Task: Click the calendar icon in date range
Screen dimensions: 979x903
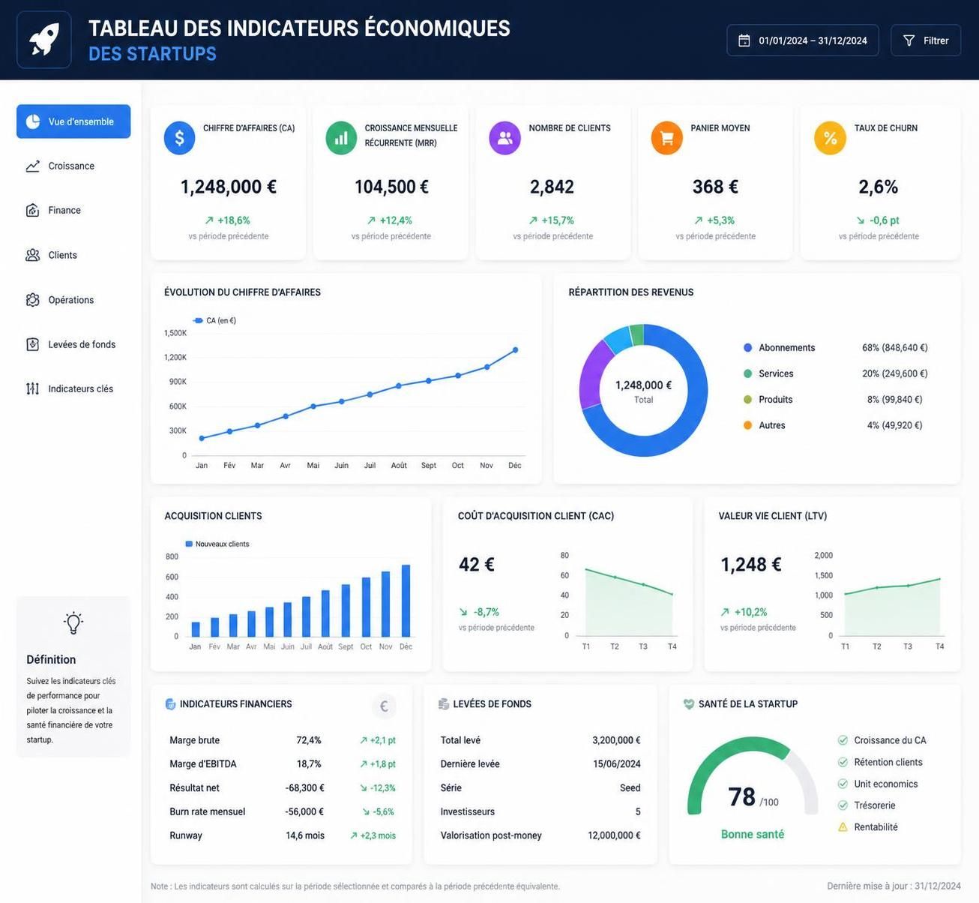Action: (x=744, y=40)
